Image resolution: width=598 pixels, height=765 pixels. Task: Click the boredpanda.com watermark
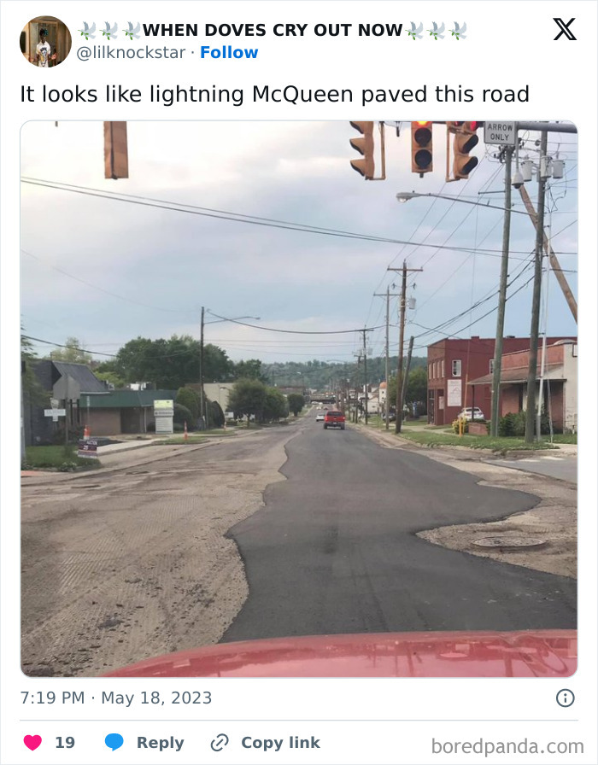pyautogui.click(x=507, y=746)
